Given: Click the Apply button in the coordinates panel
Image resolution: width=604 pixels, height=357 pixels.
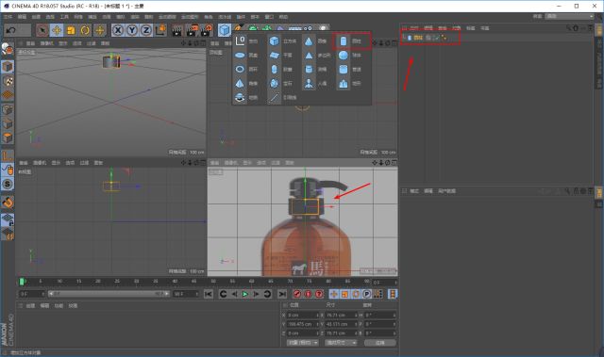Looking at the screenshot, I should tap(379, 342).
